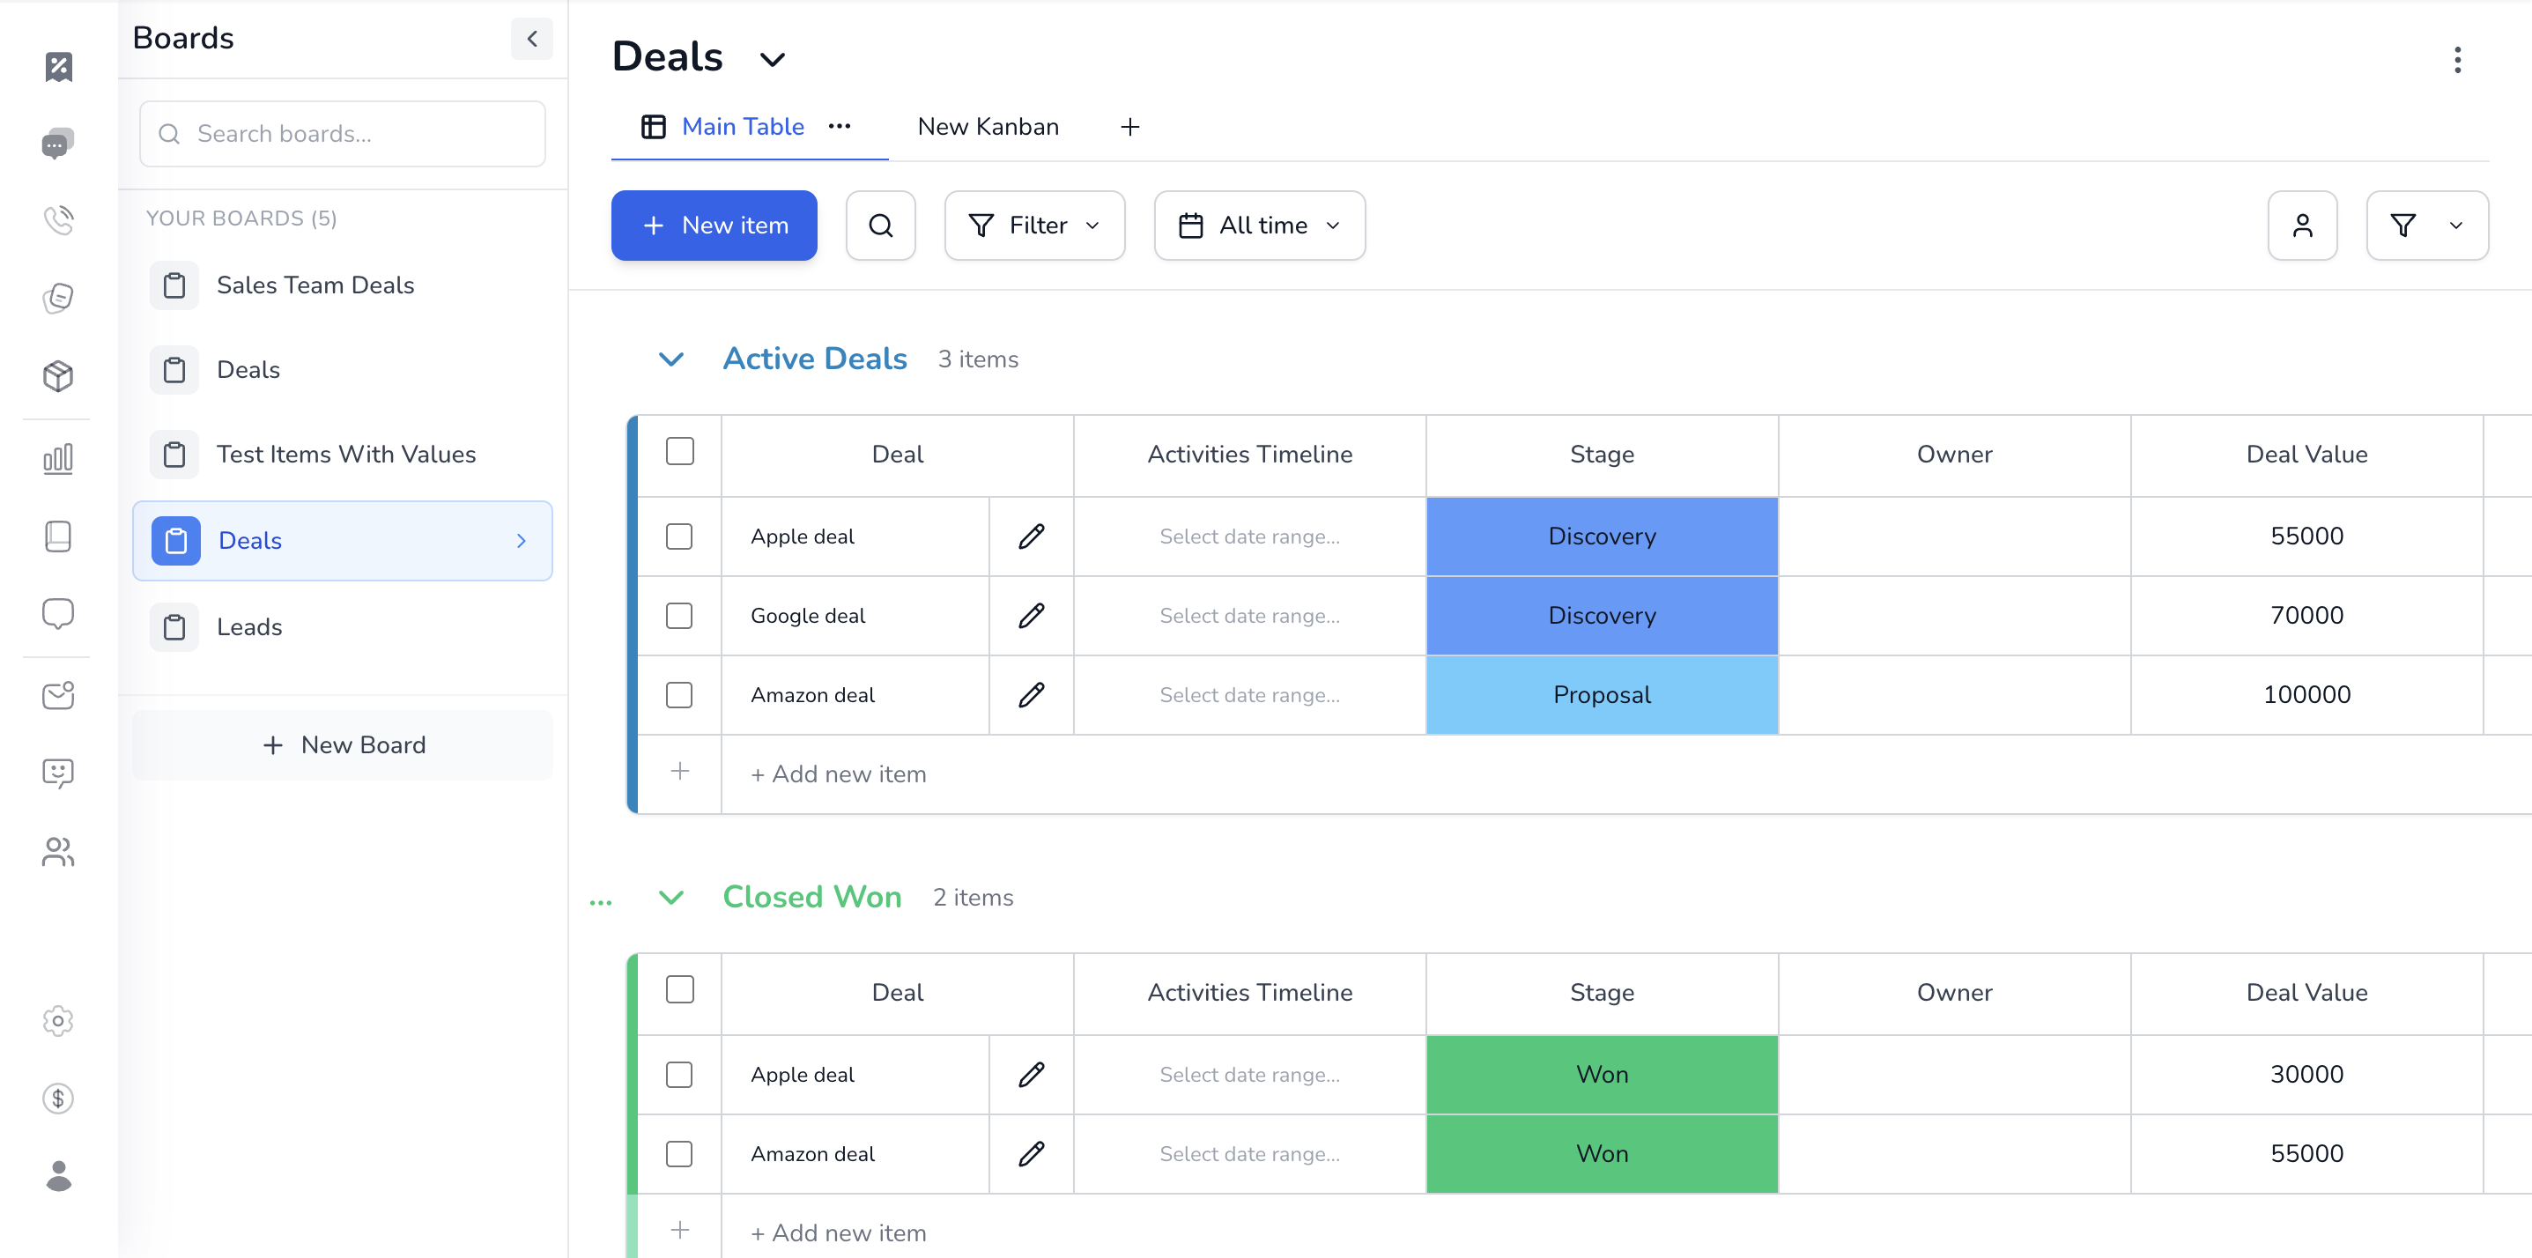Screen dimensions: 2532x1258
Task: Click the New Board button
Action: coord(343,745)
